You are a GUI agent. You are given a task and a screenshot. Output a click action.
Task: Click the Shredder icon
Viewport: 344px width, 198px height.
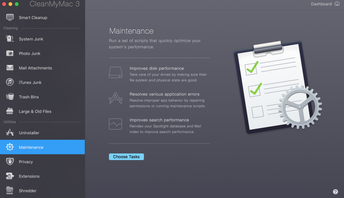pos(10,191)
